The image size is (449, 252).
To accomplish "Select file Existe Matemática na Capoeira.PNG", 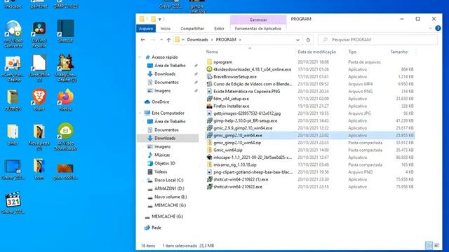I will point(247,92).
